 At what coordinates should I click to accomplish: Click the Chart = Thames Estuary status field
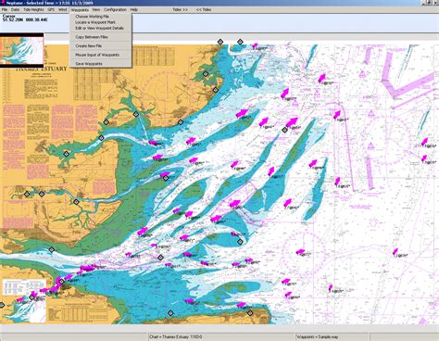click(x=220, y=337)
